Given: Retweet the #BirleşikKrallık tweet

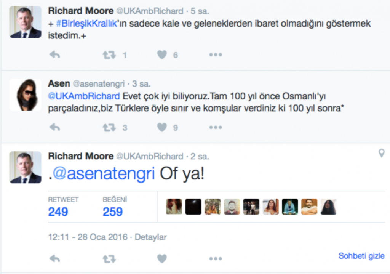Looking at the screenshot, I should click(x=109, y=55).
